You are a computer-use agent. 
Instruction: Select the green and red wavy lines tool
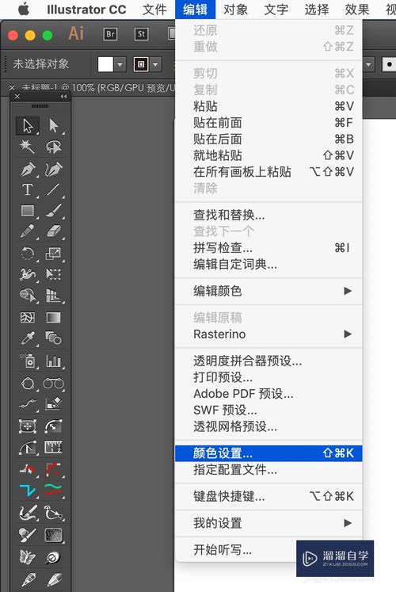54,491
